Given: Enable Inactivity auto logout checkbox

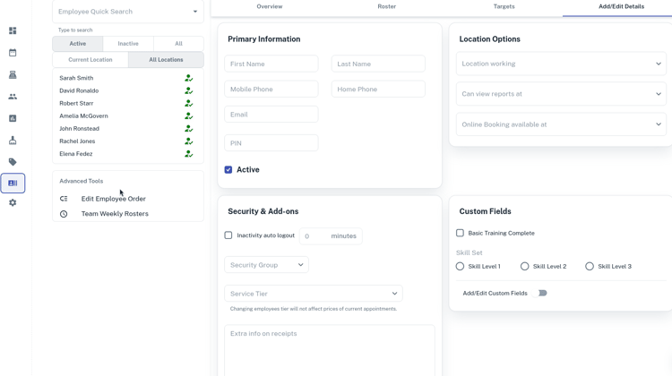Looking at the screenshot, I should [x=228, y=235].
